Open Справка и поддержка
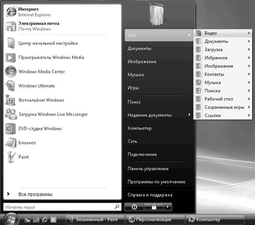 pos(150,195)
